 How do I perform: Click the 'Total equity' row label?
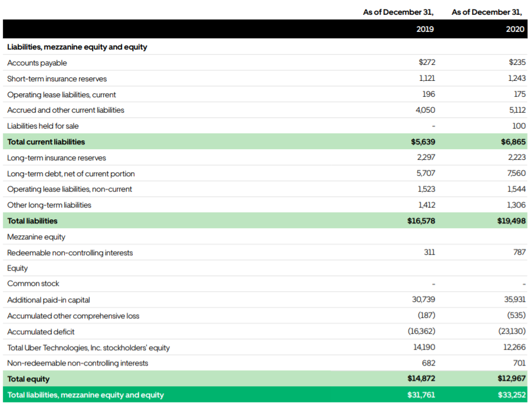click(28, 379)
